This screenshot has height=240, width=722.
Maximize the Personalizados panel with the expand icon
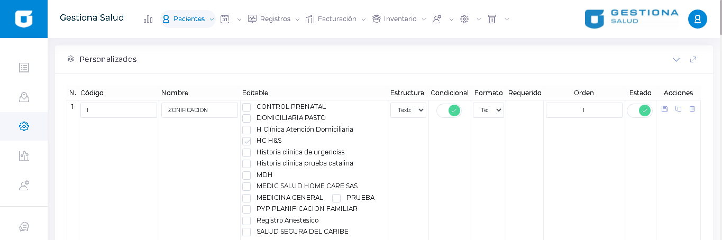click(x=693, y=60)
